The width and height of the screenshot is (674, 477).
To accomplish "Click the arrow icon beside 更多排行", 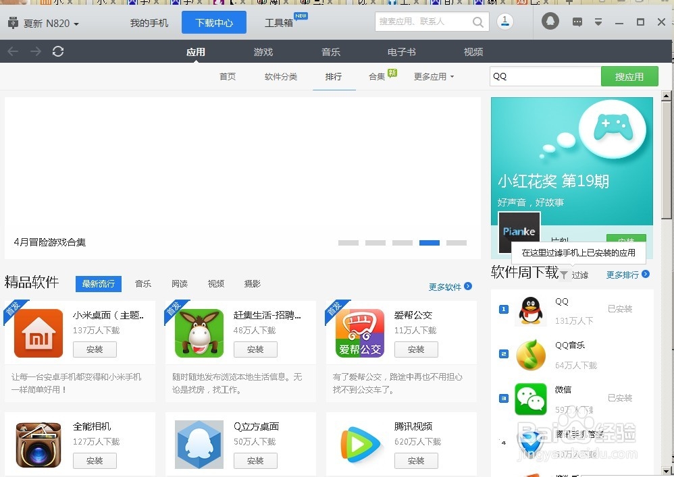I will click(x=646, y=274).
